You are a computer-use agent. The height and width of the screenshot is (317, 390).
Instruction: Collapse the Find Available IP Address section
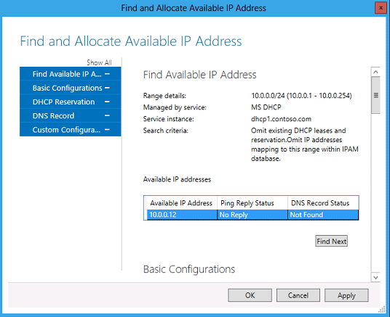pos(107,74)
